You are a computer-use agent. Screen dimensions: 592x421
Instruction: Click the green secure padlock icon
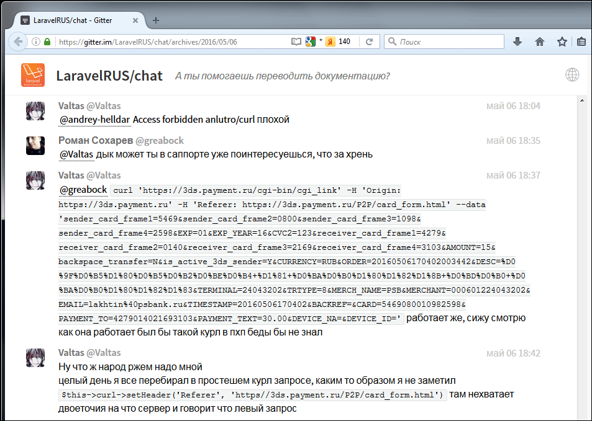[47, 42]
